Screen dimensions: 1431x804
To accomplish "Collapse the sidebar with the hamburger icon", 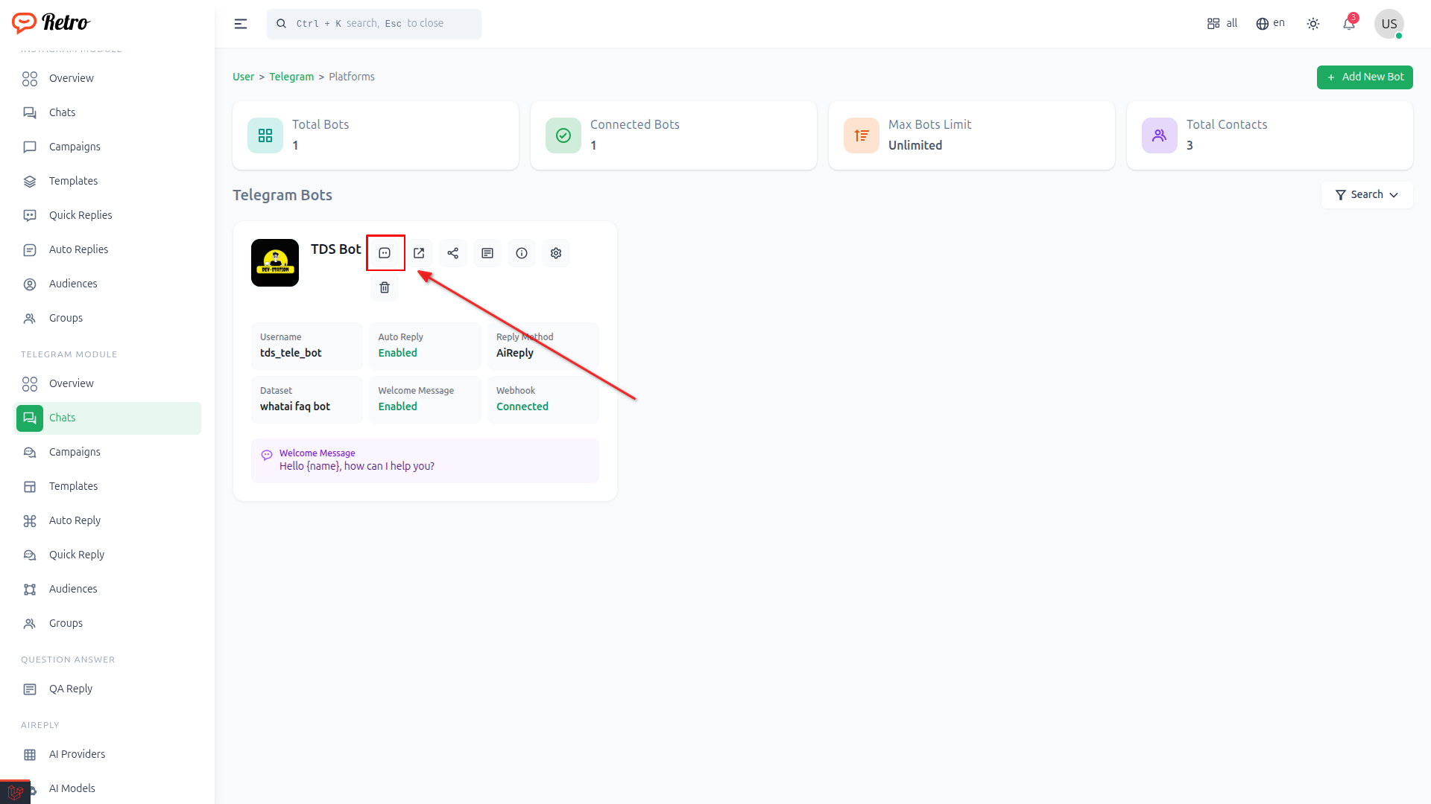I will click(241, 24).
